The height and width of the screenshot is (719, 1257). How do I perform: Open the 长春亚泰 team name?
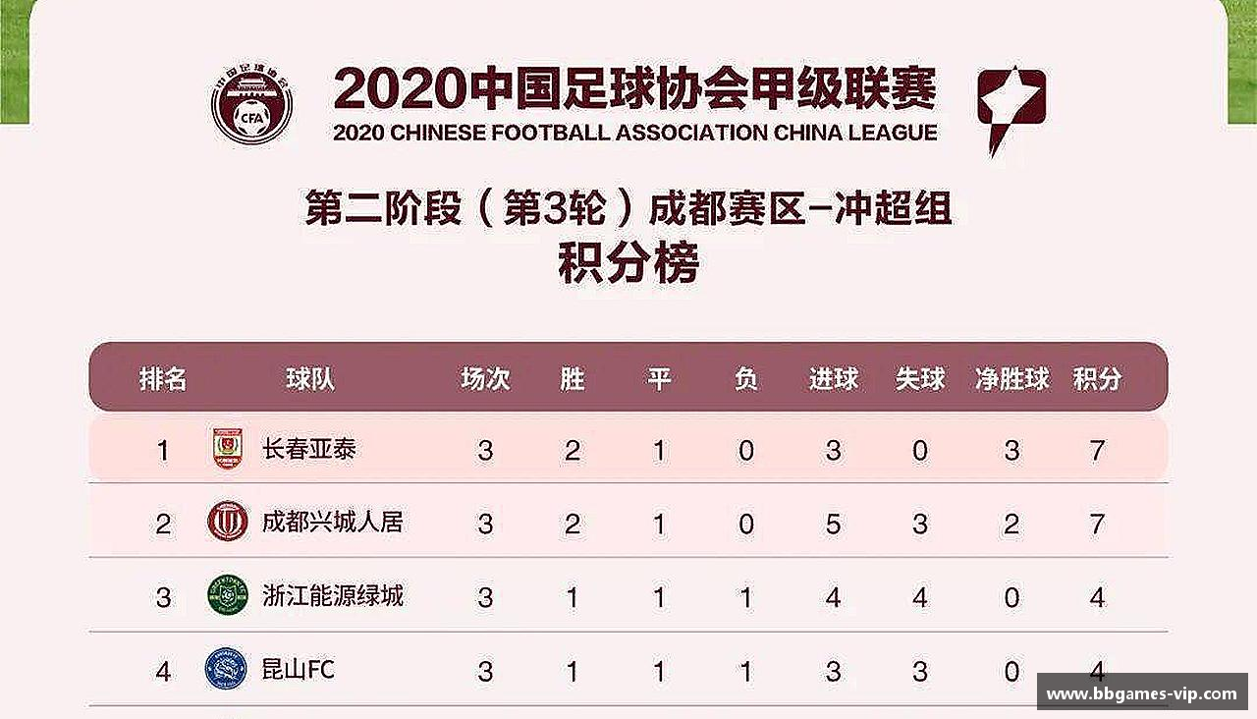coord(309,450)
